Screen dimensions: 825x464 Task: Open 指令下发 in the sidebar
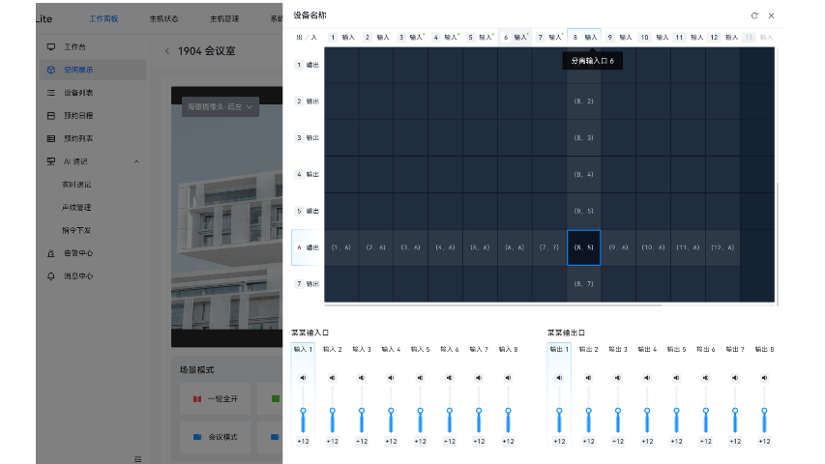(x=76, y=230)
